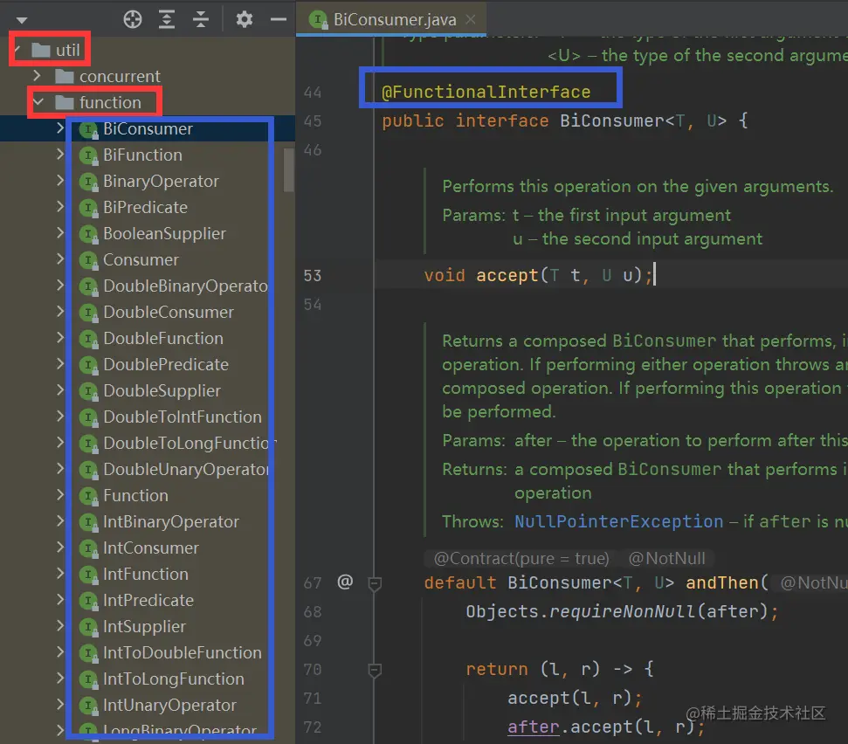This screenshot has width=848, height=744.
Task: Click the Collapse All toolbar icon
Action: click(201, 19)
